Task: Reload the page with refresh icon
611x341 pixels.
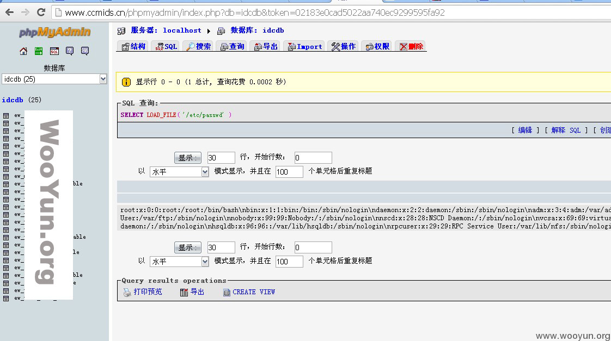Action: coord(41,13)
